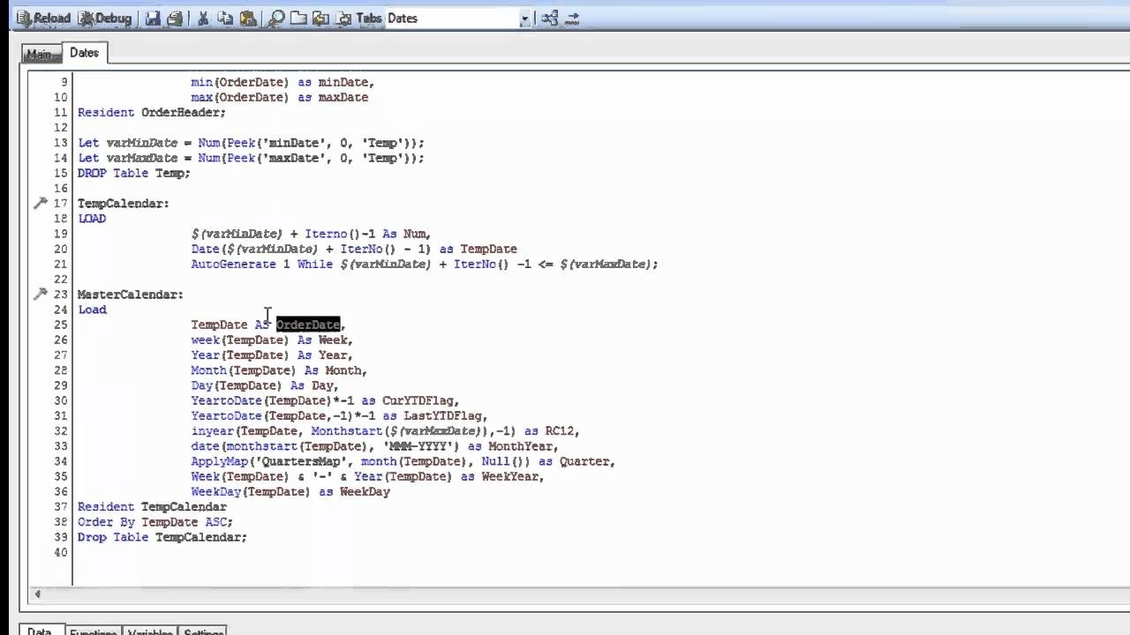Click 'Resident TempCalendar' on line 37

tap(152, 507)
